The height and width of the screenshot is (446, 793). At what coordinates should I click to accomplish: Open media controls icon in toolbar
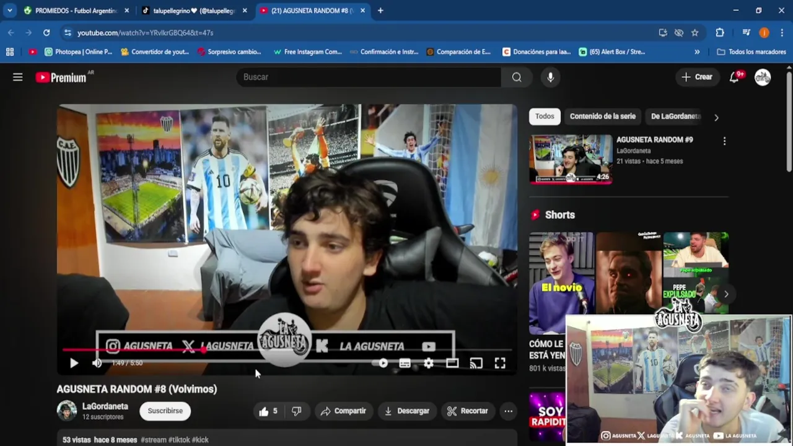click(746, 33)
